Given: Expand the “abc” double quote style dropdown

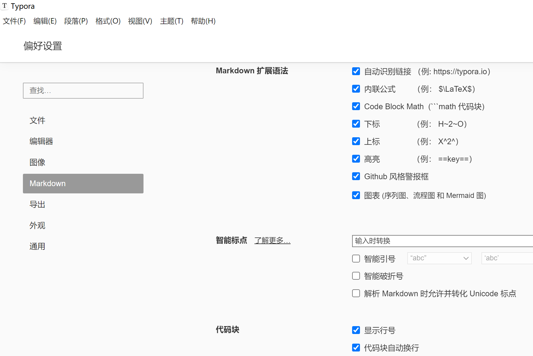Looking at the screenshot, I should point(439,258).
